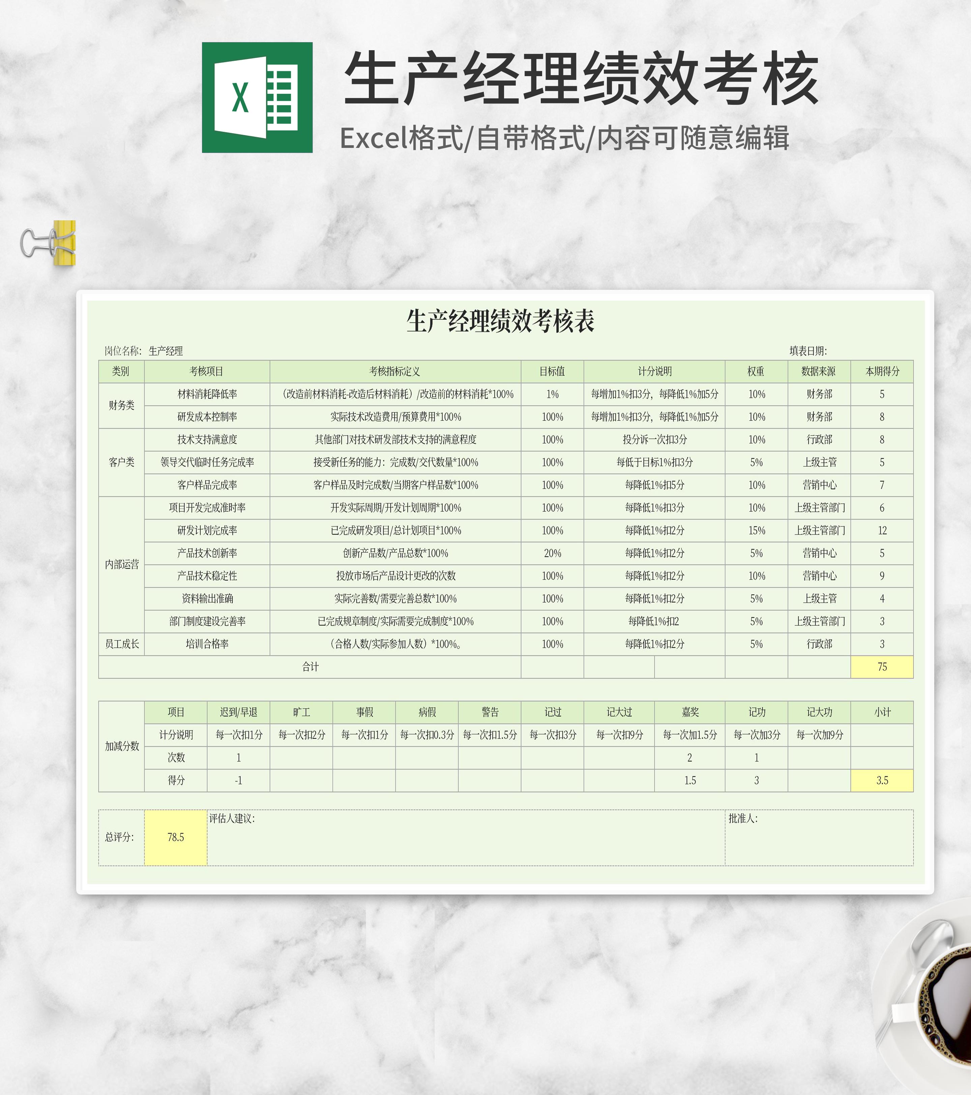The width and height of the screenshot is (971, 1095).
Task: Select the yellow total score cell 78.5
Action: click(175, 837)
